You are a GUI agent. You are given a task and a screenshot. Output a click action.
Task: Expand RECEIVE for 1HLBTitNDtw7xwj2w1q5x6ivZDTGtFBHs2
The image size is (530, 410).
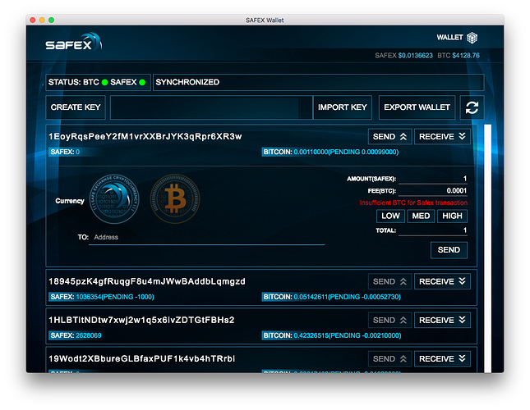[442, 320]
